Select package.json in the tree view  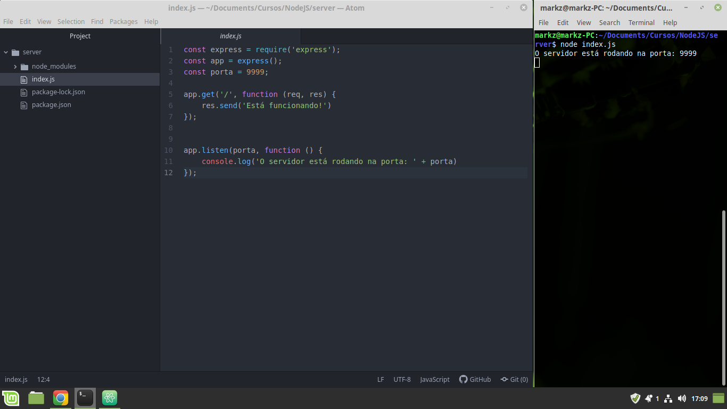pos(51,105)
